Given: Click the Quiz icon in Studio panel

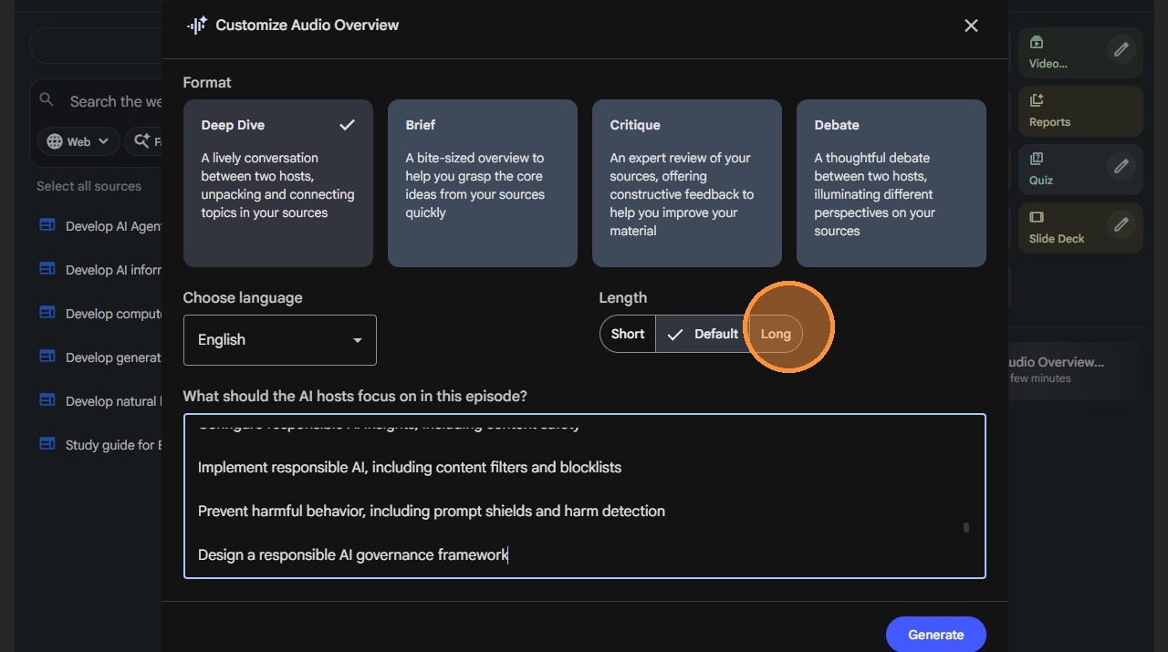Looking at the screenshot, I should click(1037, 159).
